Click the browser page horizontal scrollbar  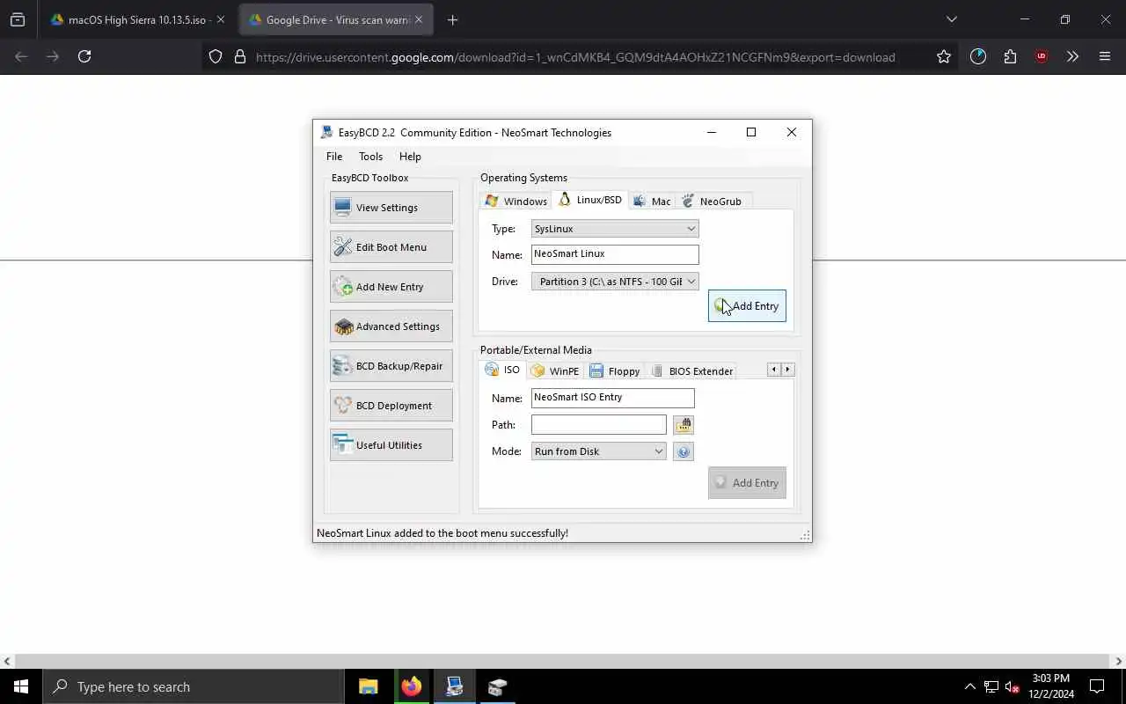(562, 662)
